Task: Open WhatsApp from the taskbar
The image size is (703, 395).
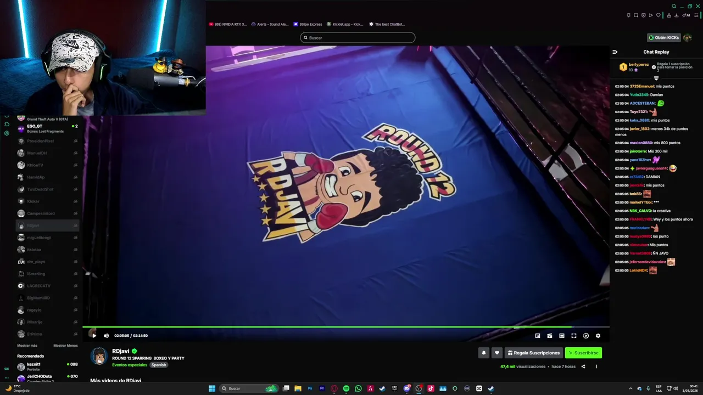Action: click(358, 388)
